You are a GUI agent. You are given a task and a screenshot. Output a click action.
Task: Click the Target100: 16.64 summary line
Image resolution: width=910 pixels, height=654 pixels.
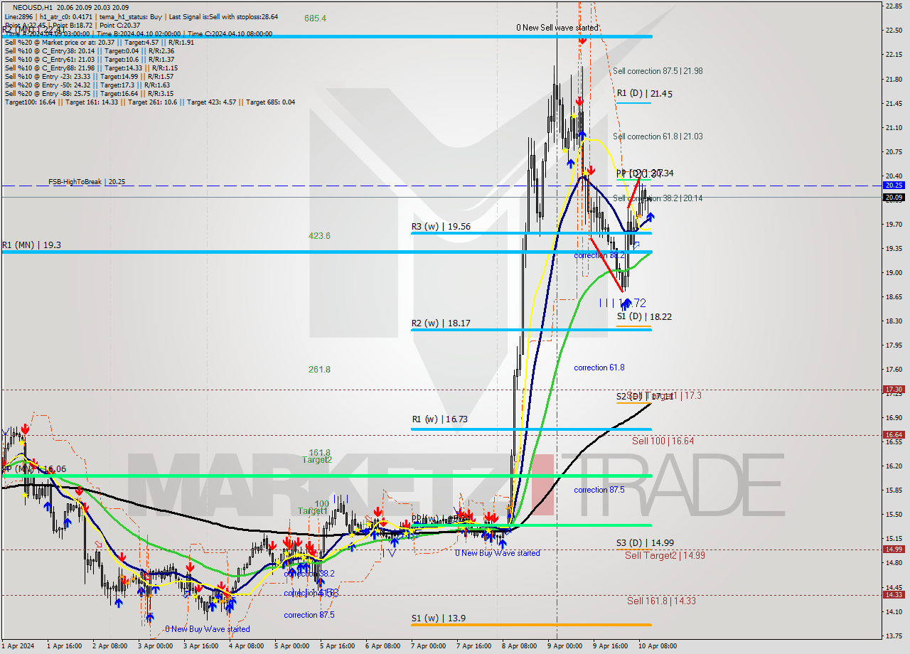150,102
